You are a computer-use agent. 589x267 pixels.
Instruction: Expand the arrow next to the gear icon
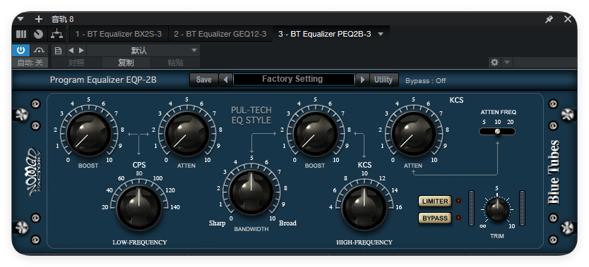point(507,63)
